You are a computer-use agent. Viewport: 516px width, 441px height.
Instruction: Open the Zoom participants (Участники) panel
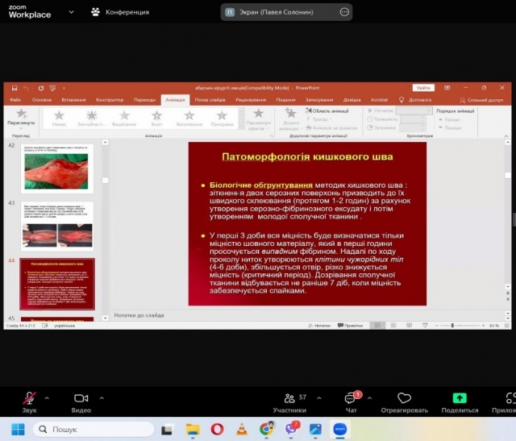pyautogui.click(x=289, y=398)
